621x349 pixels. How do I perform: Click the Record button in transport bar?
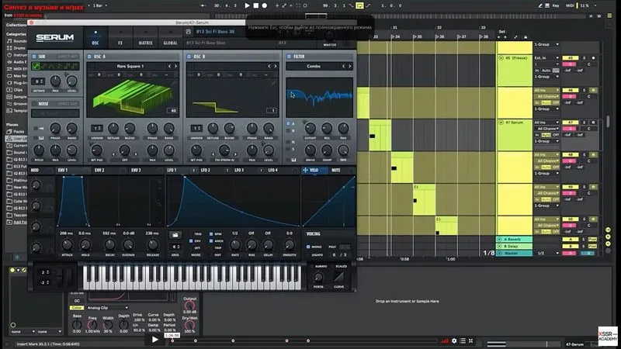point(265,5)
